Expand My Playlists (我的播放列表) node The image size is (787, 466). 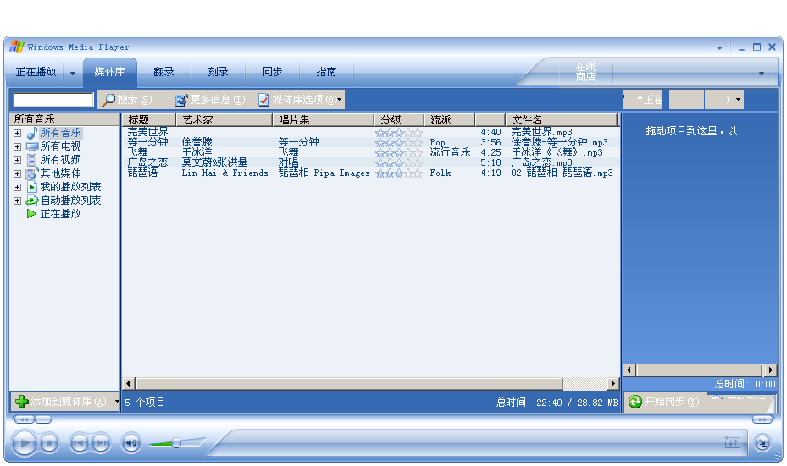17,188
